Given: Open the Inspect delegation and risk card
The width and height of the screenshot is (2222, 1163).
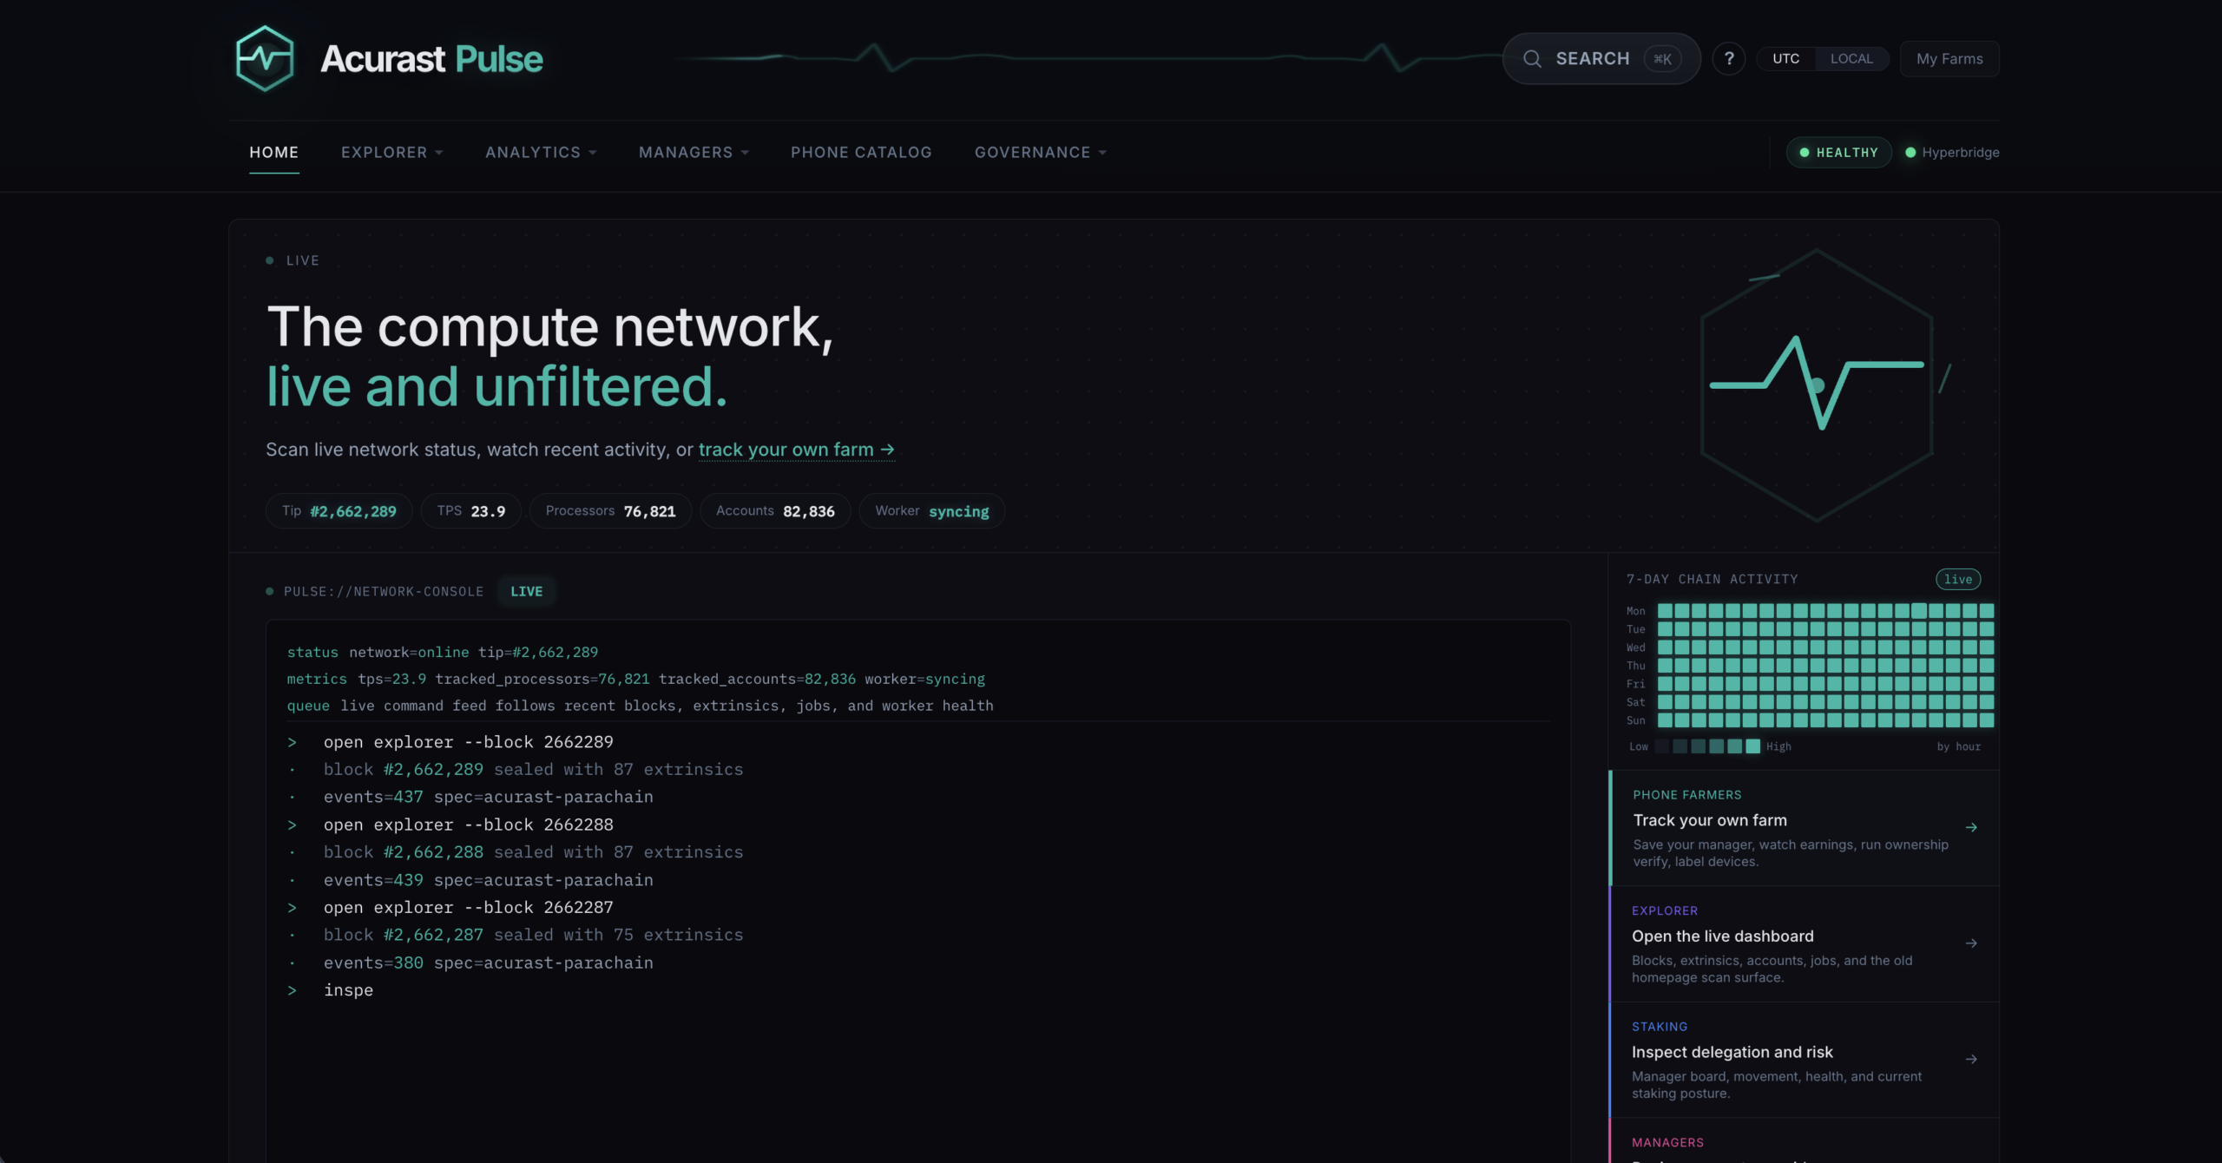Looking at the screenshot, I should pos(1804,1060).
